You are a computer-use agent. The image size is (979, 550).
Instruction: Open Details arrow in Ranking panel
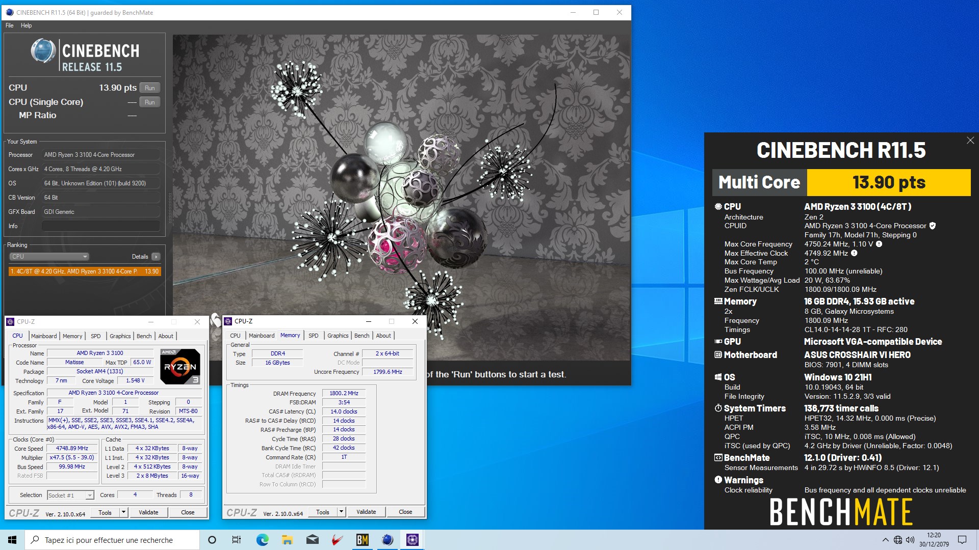(x=156, y=257)
